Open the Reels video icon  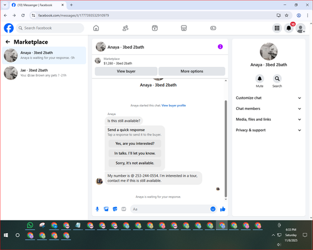point(155,28)
